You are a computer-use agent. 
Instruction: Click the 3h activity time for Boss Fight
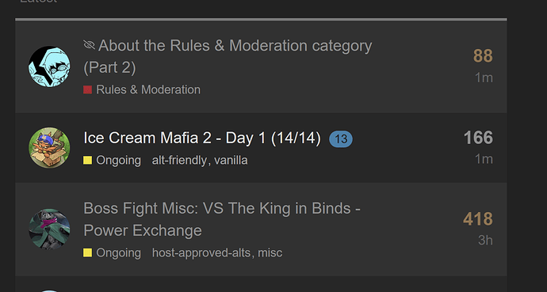tap(486, 240)
